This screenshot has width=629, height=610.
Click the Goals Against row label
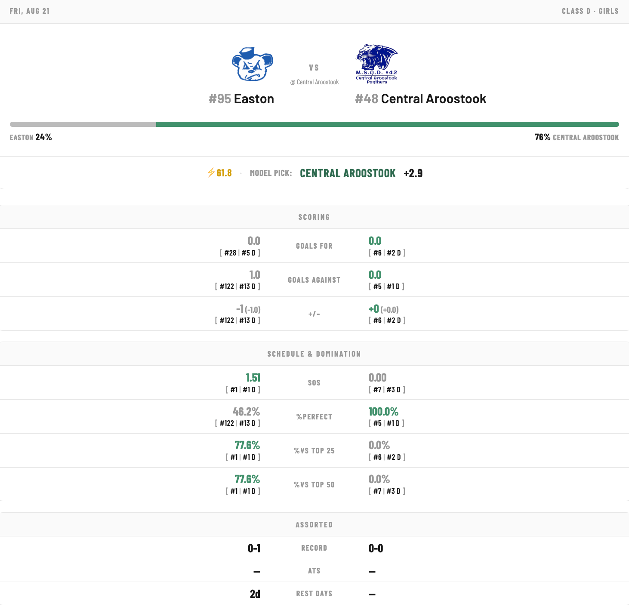point(314,280)
